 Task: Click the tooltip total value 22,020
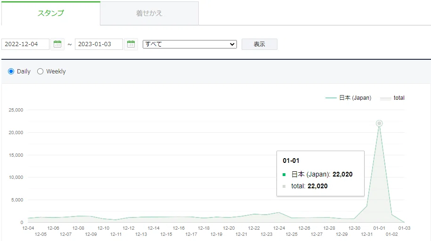click(317, 186)
